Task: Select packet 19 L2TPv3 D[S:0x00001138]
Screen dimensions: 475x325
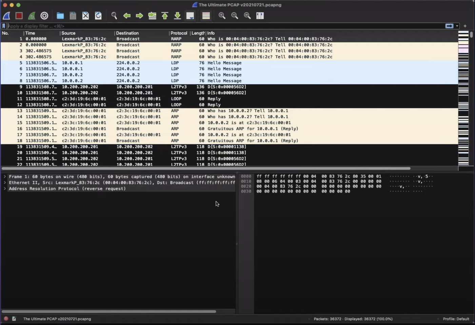Action: tap(229, 147)
